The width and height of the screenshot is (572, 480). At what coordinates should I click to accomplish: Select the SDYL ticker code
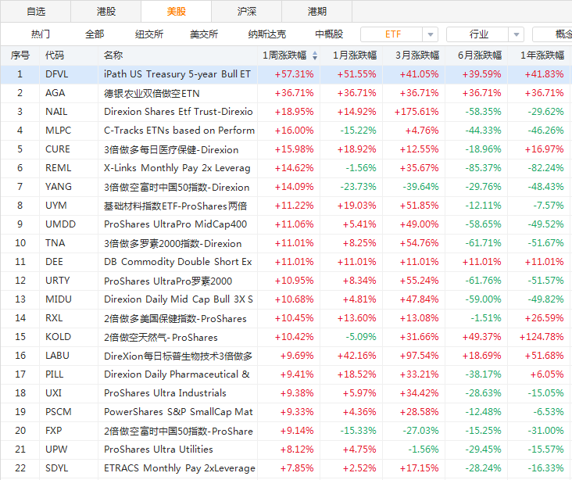pos(56,468)
